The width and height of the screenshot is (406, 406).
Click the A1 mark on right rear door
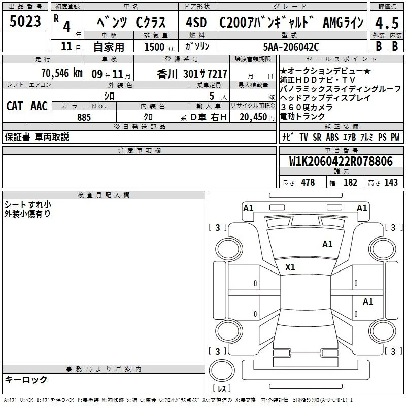point(368,301)
